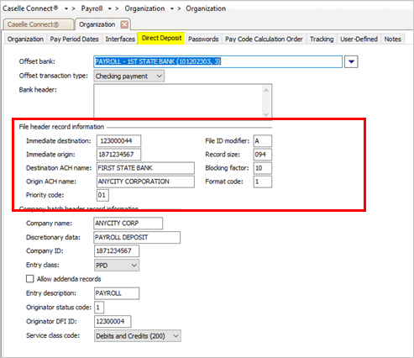Open the Offset bank dropdown arrow
This screenshot has width=414, height=358.
click(351, 61)
